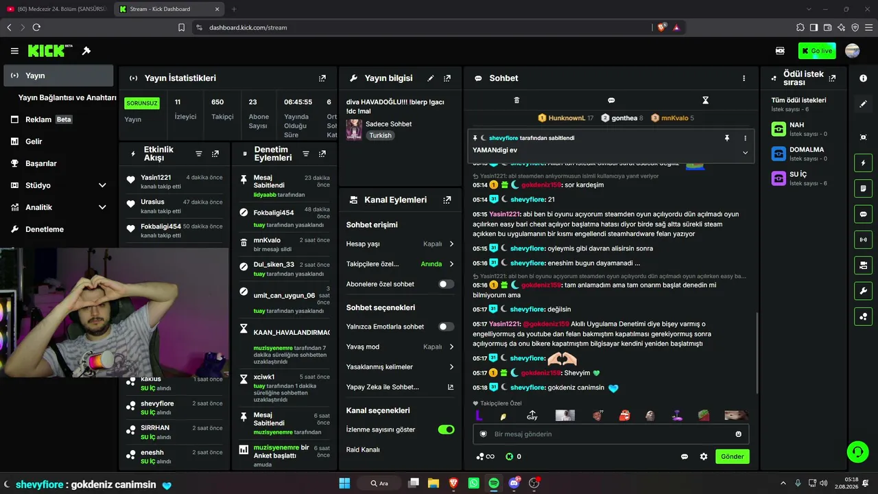The height and width of the screenshot is (494, 878).
Task: Click the Go live button
Action: pos(817,51)
